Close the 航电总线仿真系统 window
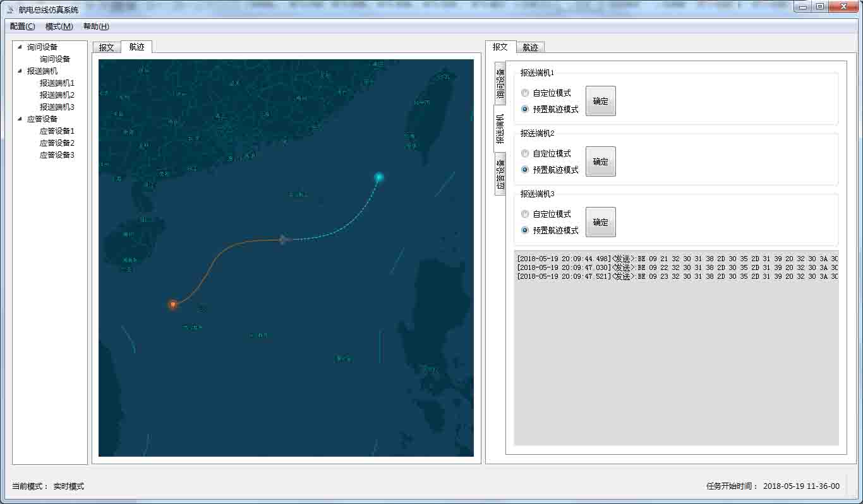Screen dimensions: 863x504 [843, 7]
